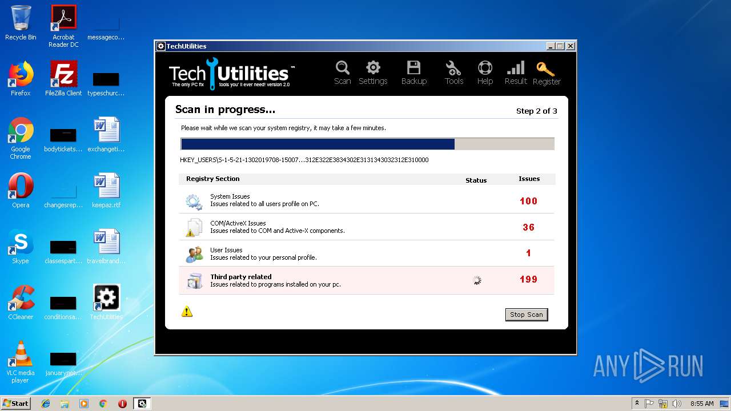Click the 199 issues count
Screen dimensions: 731x411
[x=529, y=279]
